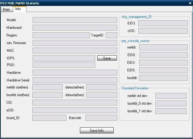Click the EID0 field

pos(164,55)
